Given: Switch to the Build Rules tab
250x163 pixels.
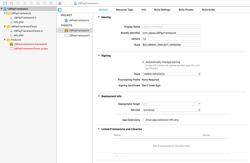Looking at the screenshot, I should [x=209, y=10].
